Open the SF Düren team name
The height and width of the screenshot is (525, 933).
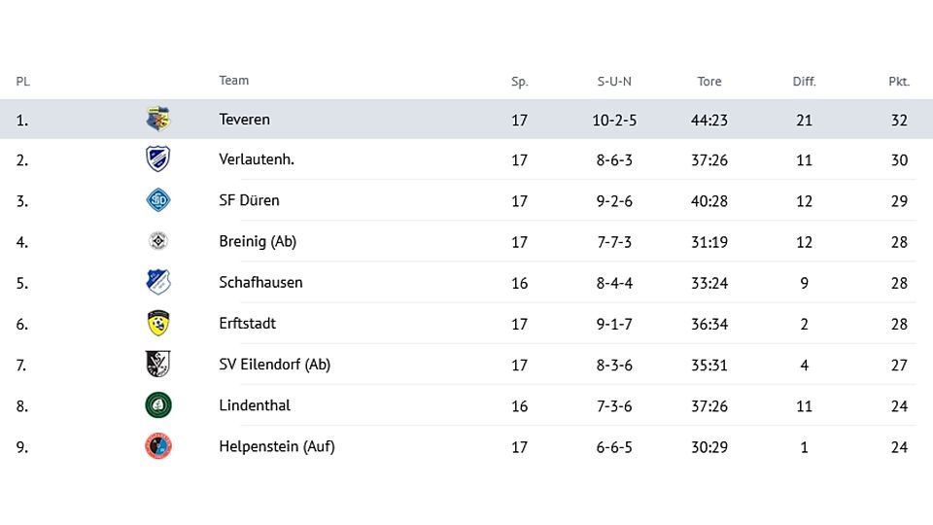(249, 200)
